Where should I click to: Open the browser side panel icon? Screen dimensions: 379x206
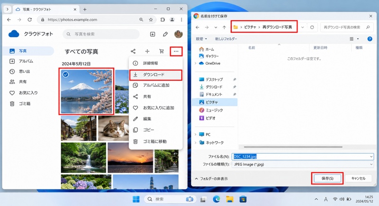click(162, 20)
